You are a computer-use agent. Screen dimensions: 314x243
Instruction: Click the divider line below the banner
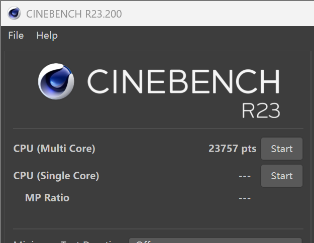tap(158, 129)
